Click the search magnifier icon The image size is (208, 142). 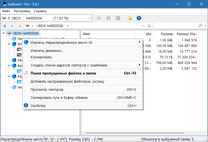click(200, 26)
